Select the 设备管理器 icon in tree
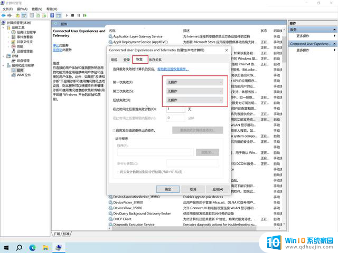The height and width of the screenshot is (253, 338). point(13,51)
